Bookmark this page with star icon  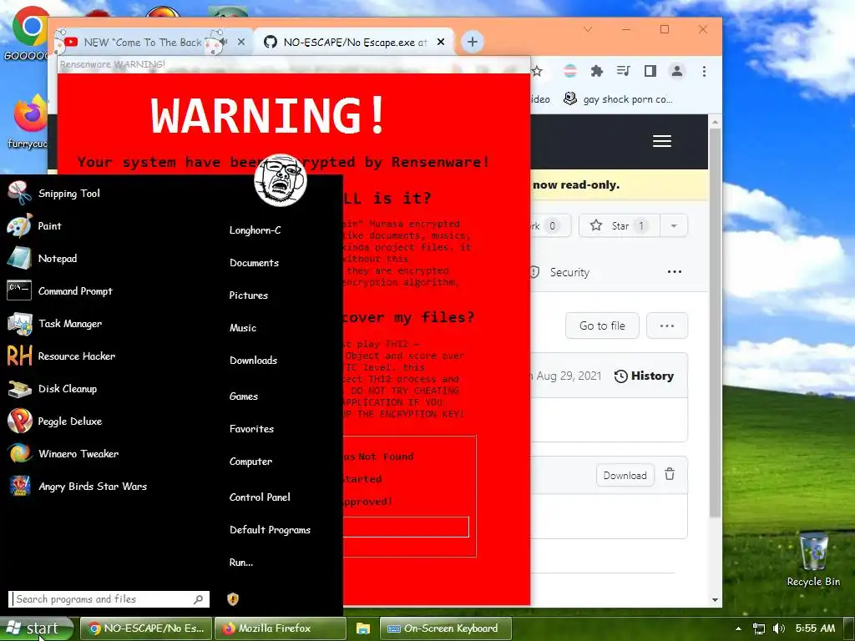click(537, 72)
